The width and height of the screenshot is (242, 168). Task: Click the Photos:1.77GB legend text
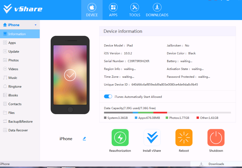[x=179, y=118]
